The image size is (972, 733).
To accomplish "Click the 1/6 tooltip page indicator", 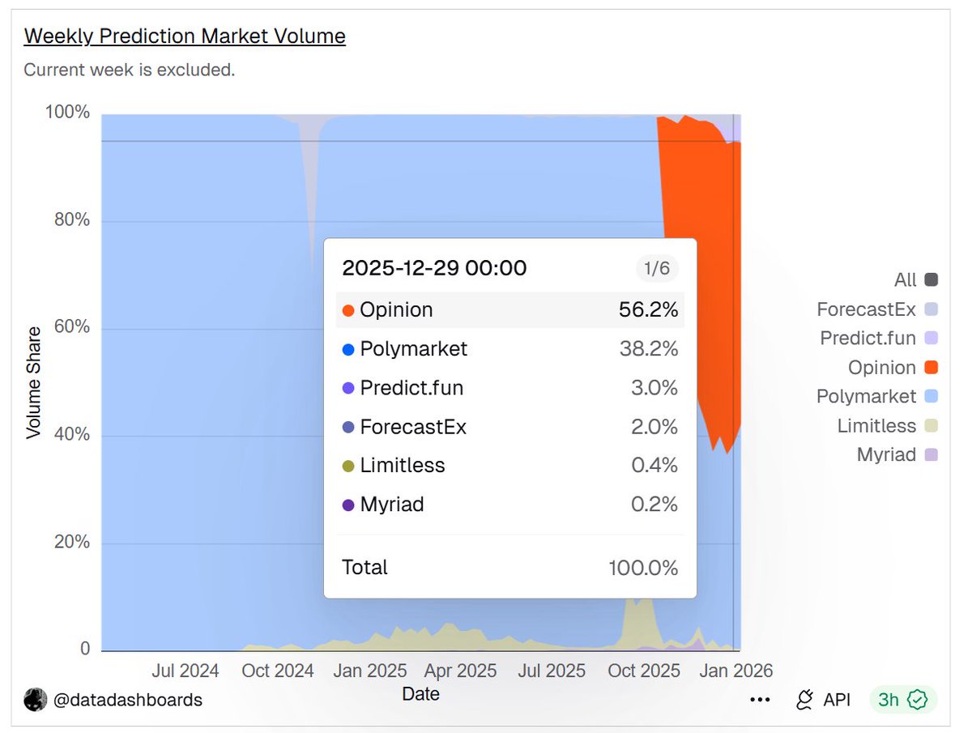I will 657,268.
